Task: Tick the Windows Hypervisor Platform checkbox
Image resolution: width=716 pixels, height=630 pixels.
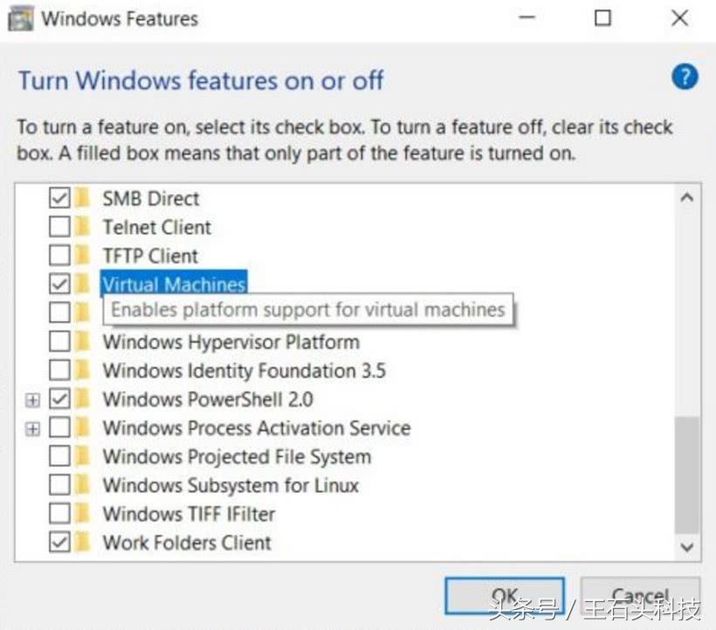Action: 59,341
